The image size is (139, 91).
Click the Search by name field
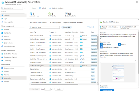(x=44, y=27)
